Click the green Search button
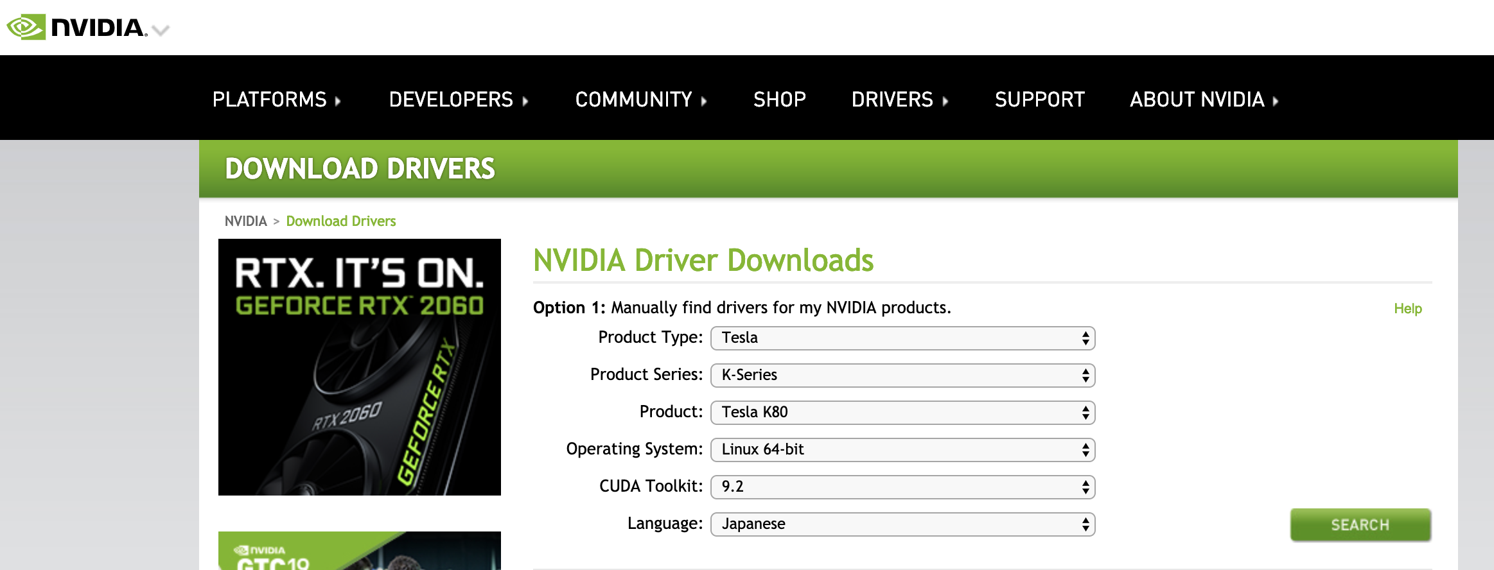Viewport: 1494px width, 570px height. point(1360,525)
